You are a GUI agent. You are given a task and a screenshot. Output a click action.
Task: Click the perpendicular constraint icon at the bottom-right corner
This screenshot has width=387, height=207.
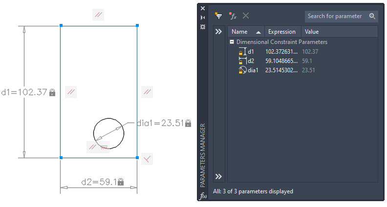(147, 159)
